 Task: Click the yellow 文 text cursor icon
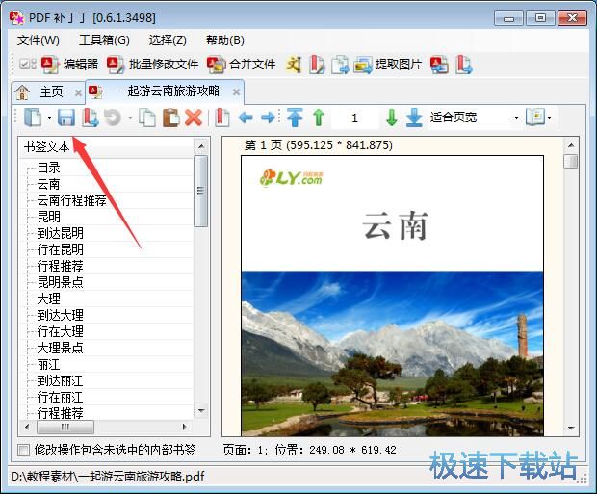294,65
